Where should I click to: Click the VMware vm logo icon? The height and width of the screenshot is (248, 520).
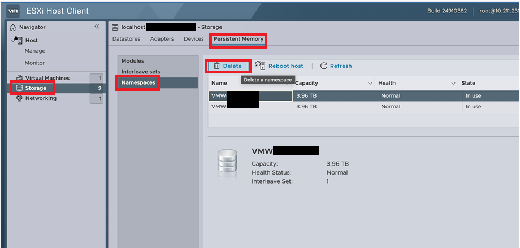coord(12,11)
